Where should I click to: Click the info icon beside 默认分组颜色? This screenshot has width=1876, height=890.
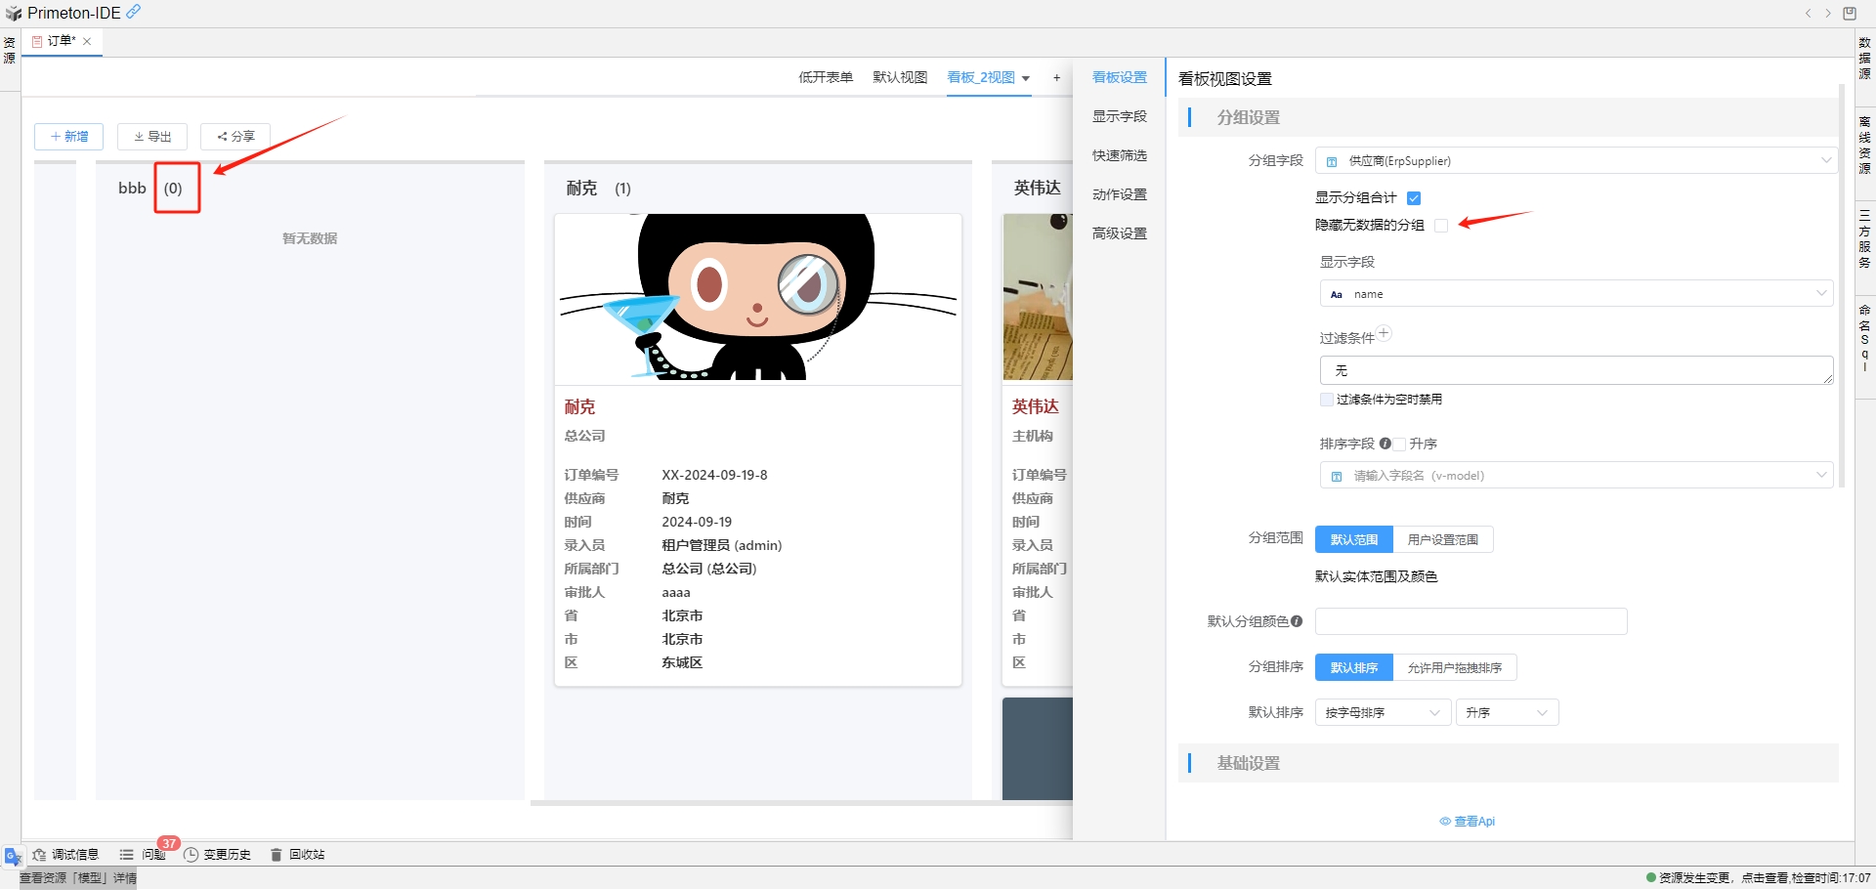pyautogui.click(x=1297, y=621)
